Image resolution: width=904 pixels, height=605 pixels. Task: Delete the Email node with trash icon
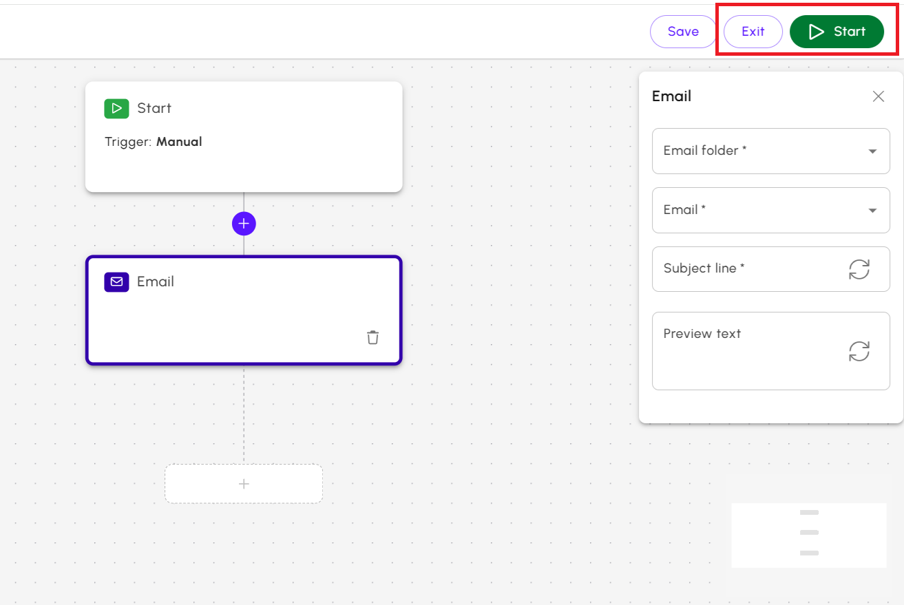pos(372,337)
